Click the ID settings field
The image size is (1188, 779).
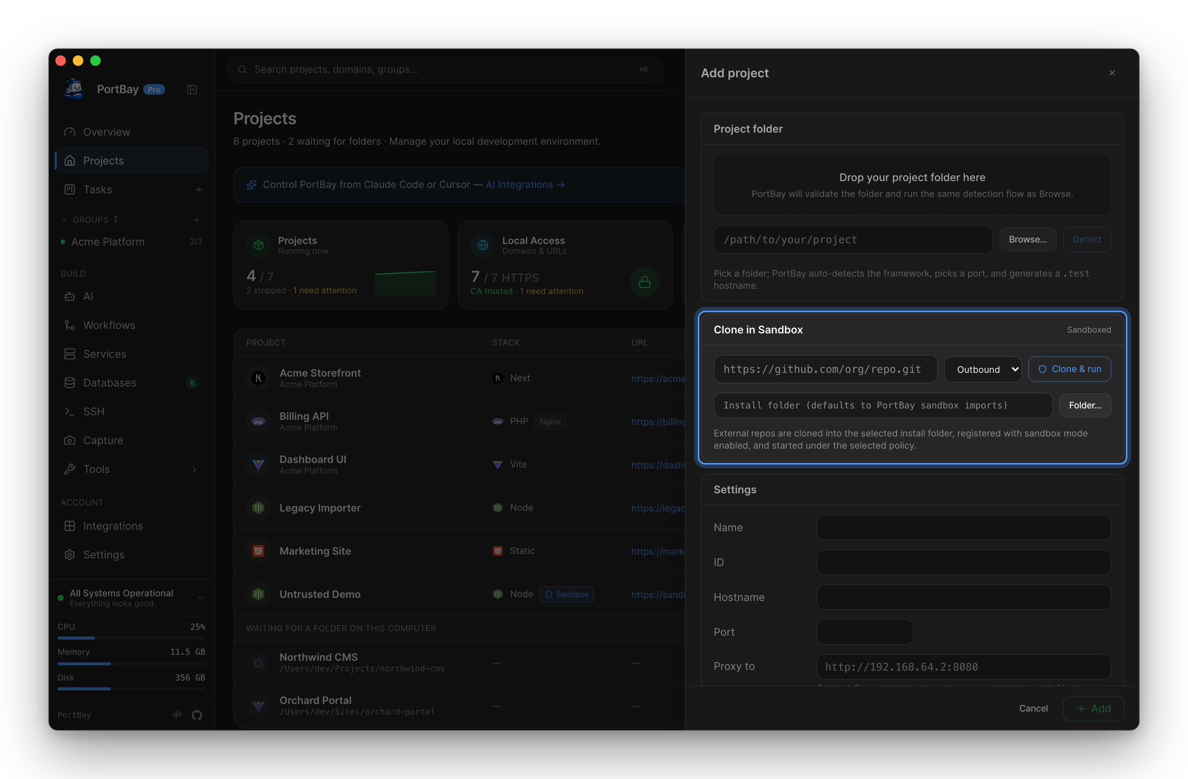pyautogui.click(x=963, y=562)
